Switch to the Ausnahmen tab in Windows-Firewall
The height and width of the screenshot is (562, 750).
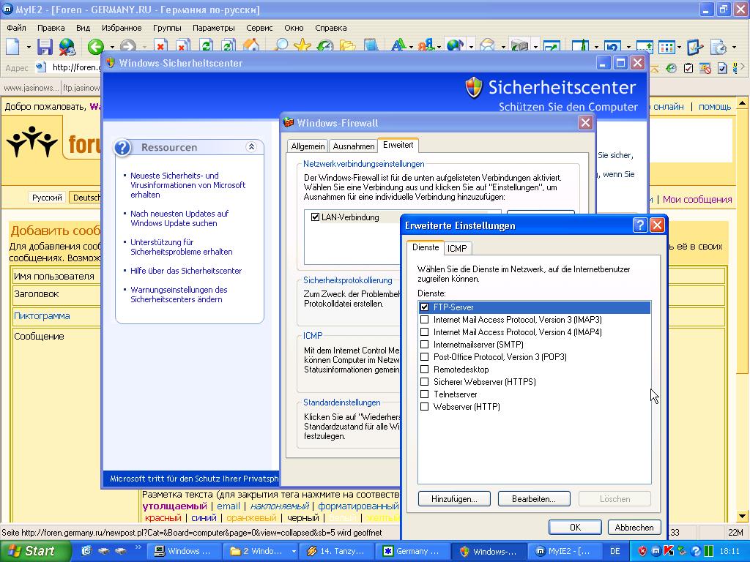pyautogui.click(x=354, y=146)
